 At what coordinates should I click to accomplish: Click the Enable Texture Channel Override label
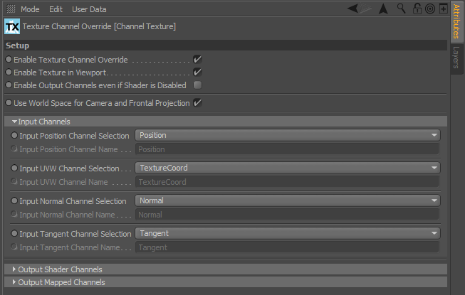pyautogui.click(x=70, y=60)
